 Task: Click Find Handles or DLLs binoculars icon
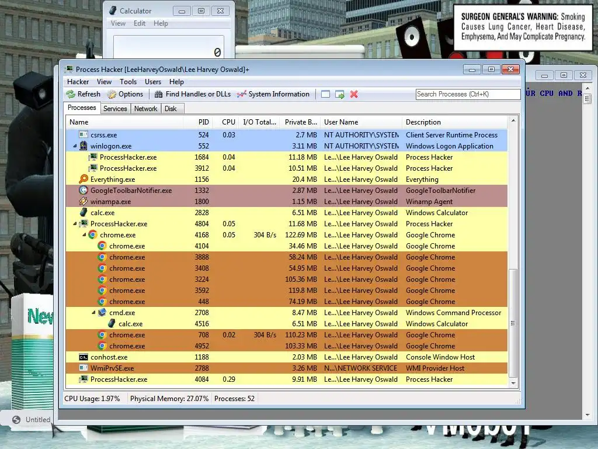pos(159,94)
